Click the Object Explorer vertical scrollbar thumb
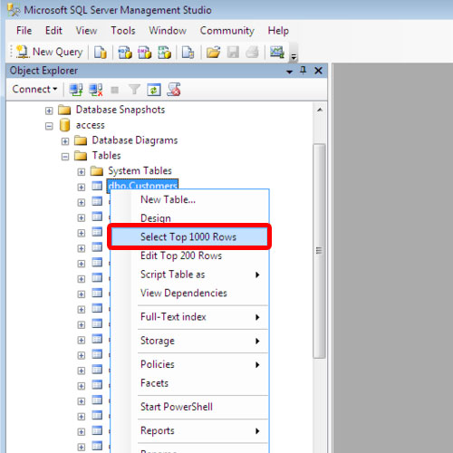The image size is (453, 453). [x=319, y=251]
